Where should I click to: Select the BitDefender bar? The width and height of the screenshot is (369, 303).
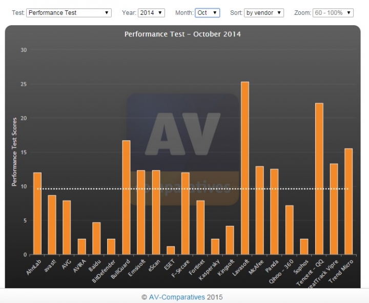(x=111, y=247)
